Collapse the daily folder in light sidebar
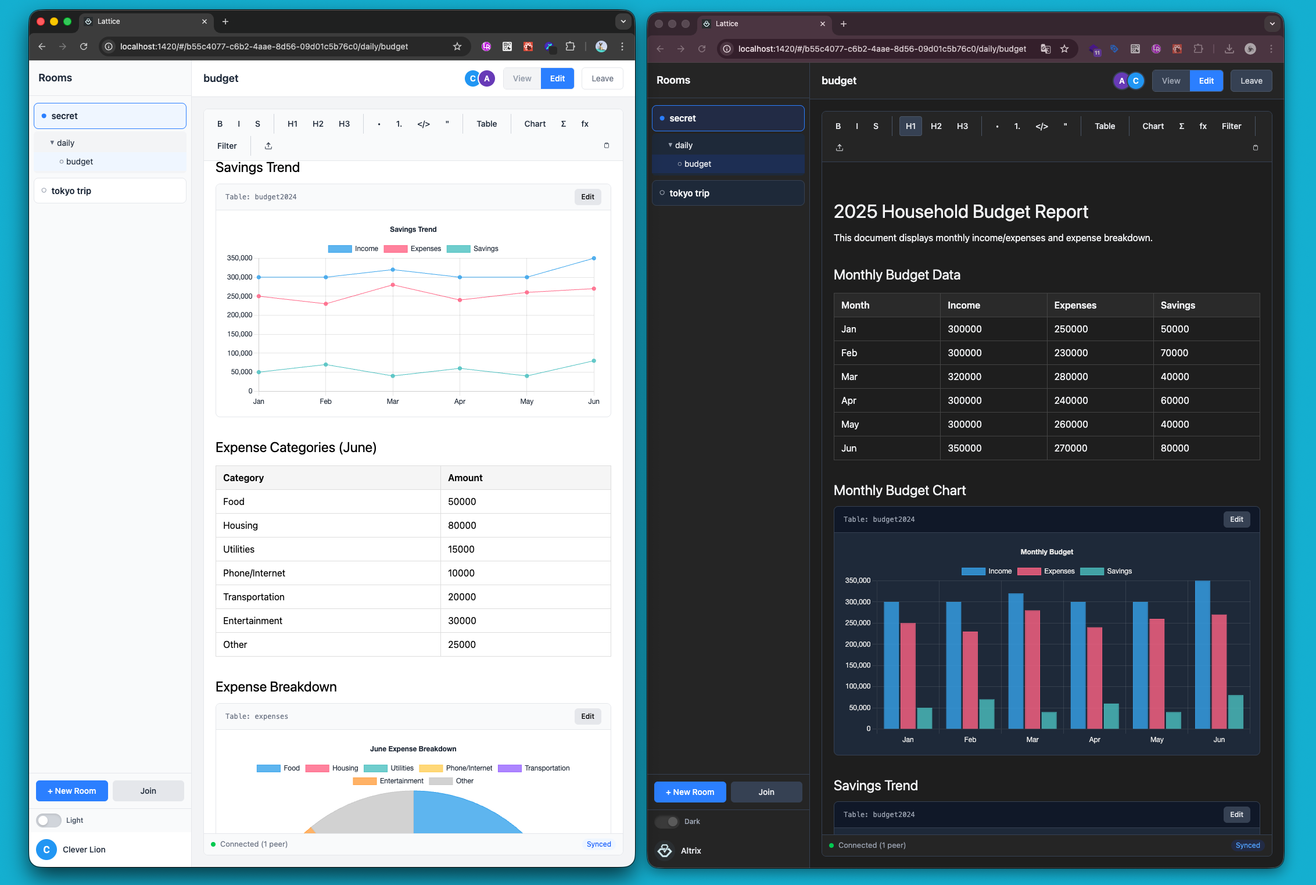Viewport: 1316px width, 885px height. [52, 143]
